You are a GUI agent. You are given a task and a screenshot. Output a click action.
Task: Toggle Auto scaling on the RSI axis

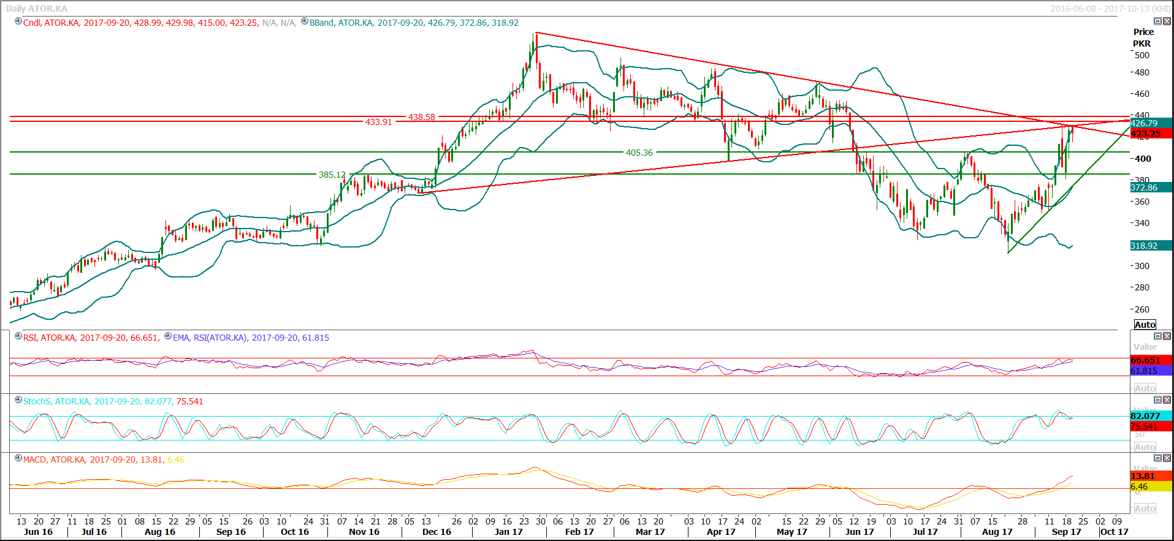pos(1145,388)
